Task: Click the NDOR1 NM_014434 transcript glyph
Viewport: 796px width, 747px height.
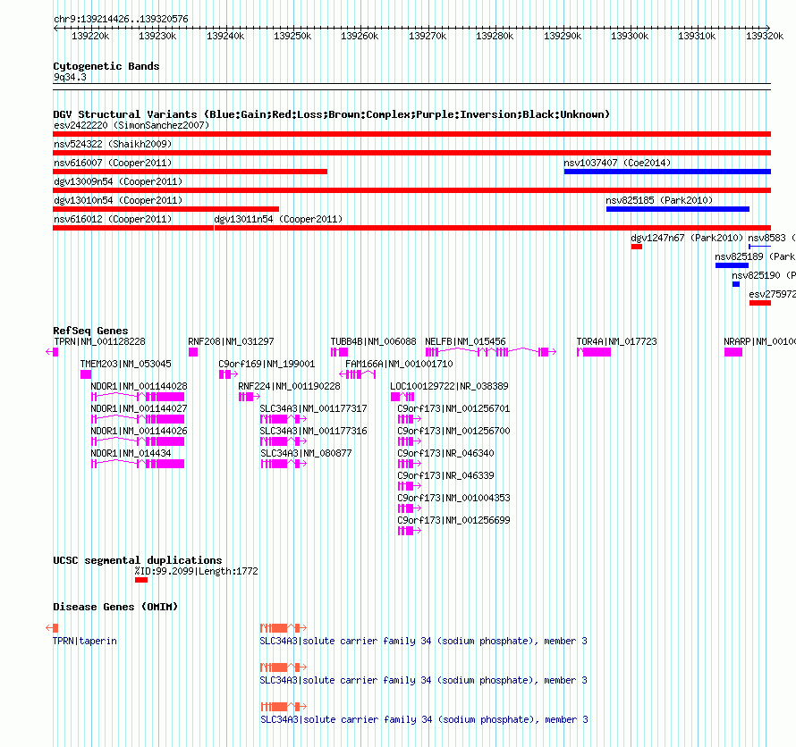Action: [138, 464]
